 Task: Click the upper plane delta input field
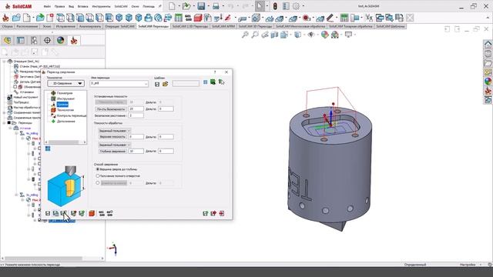(166, 137)
